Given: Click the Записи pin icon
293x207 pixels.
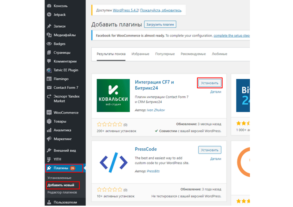Looking at the screenshot, I should (49, 26).
